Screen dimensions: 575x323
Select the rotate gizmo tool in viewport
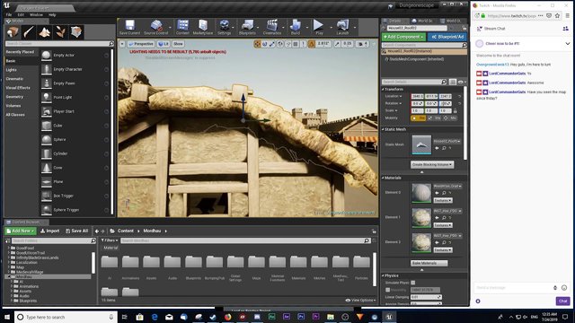tap(265, 44)
